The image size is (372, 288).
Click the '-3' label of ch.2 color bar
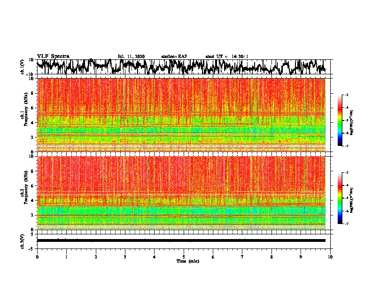pos(346,173)
